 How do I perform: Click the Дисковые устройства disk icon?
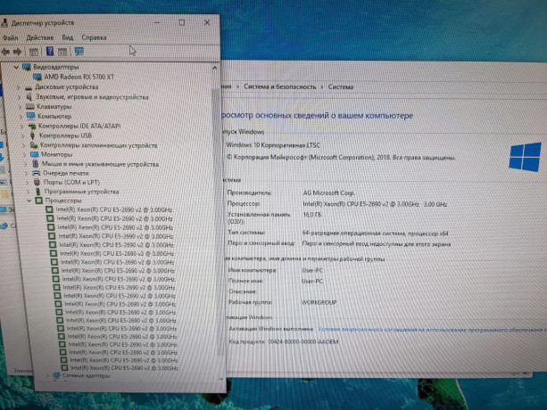[x=29, y=87]
